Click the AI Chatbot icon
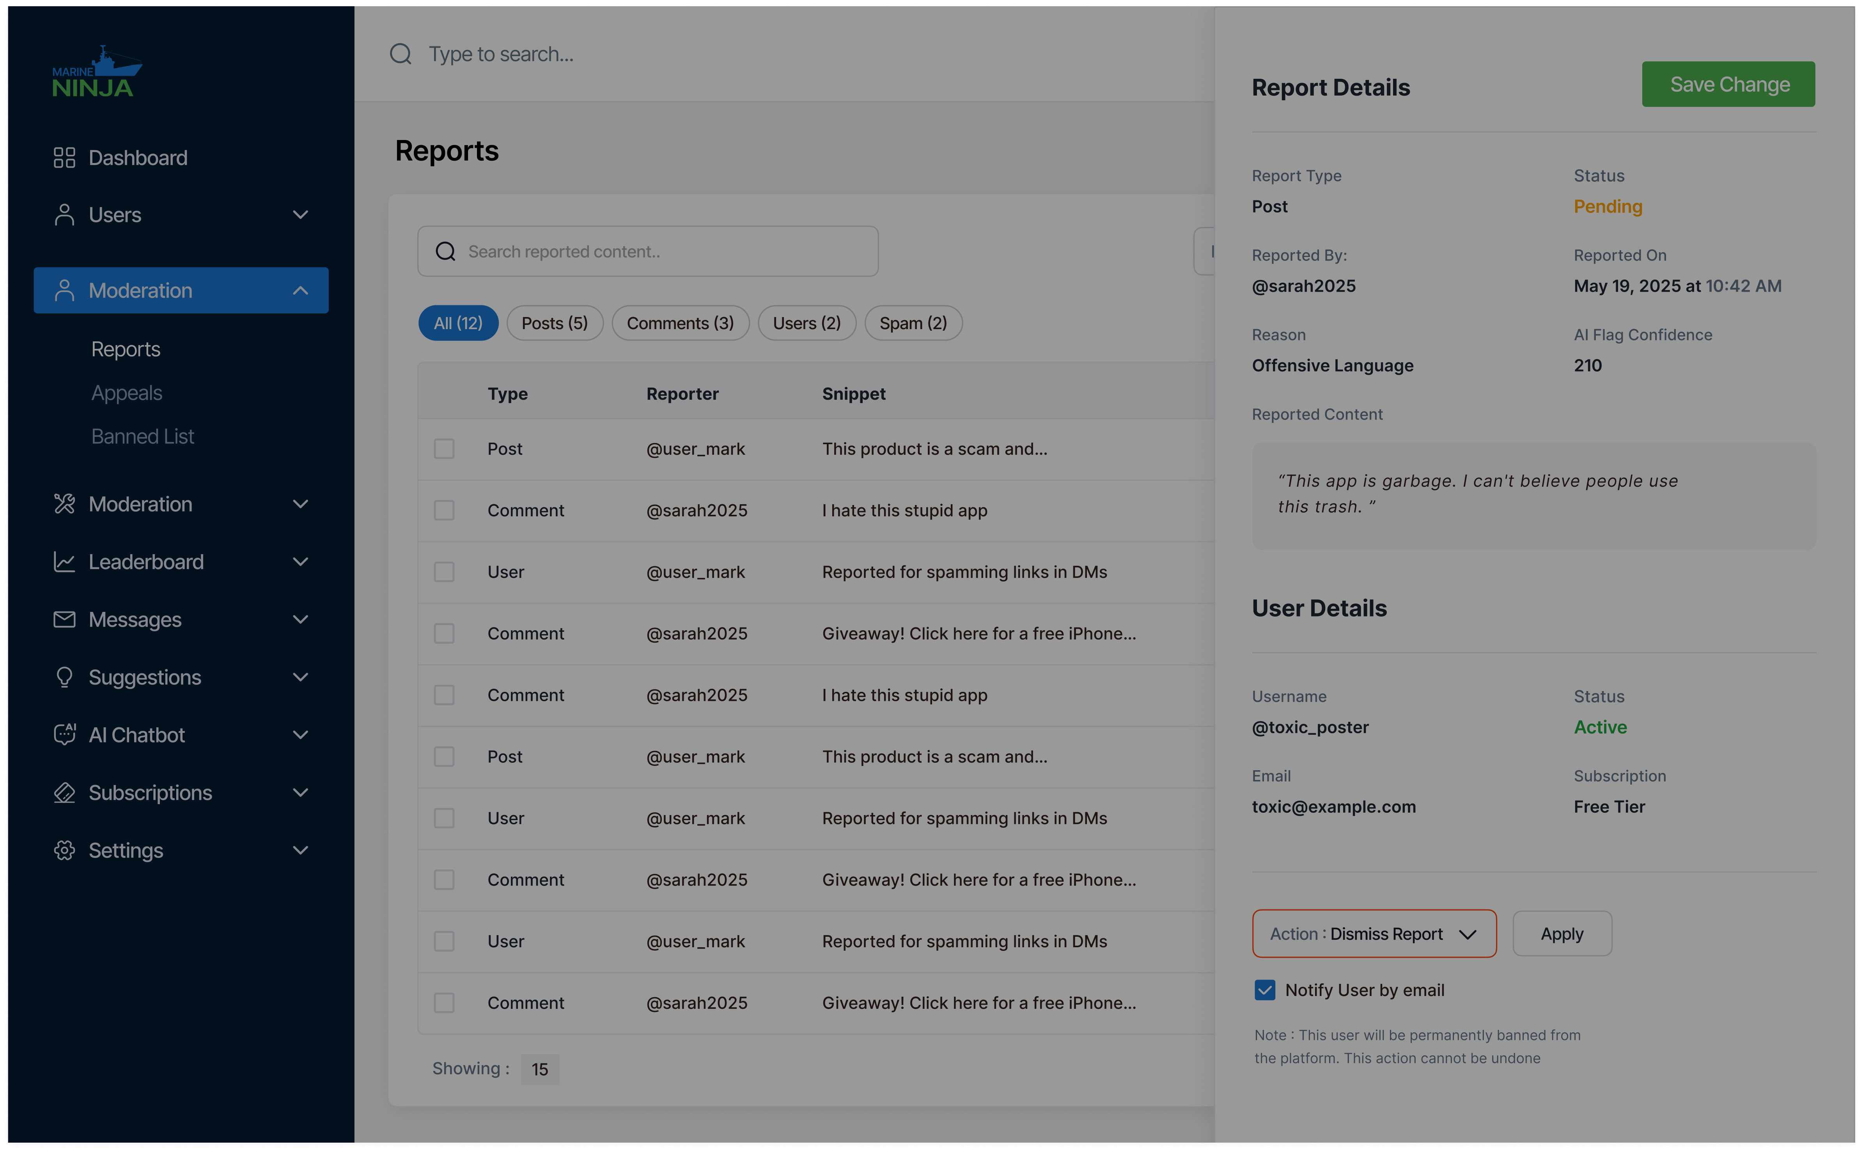 (64, 734)
